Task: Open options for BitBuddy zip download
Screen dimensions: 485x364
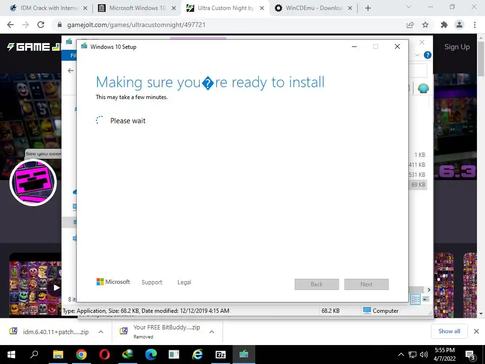Action: click(x=212, y=332)
